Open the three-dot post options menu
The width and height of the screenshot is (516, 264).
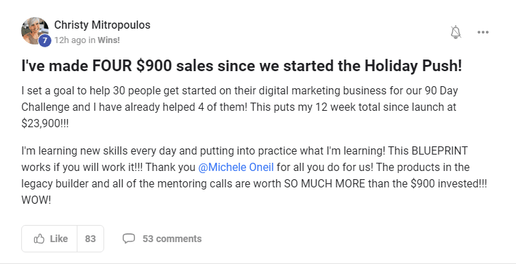click(x=482, y=32)
